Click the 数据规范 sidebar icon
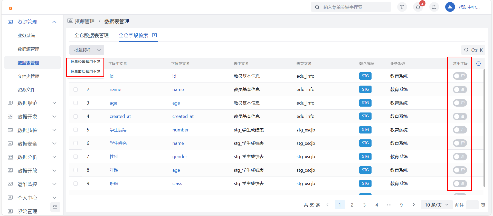Screen dimensions: 493x216 [x=10, y=103]
